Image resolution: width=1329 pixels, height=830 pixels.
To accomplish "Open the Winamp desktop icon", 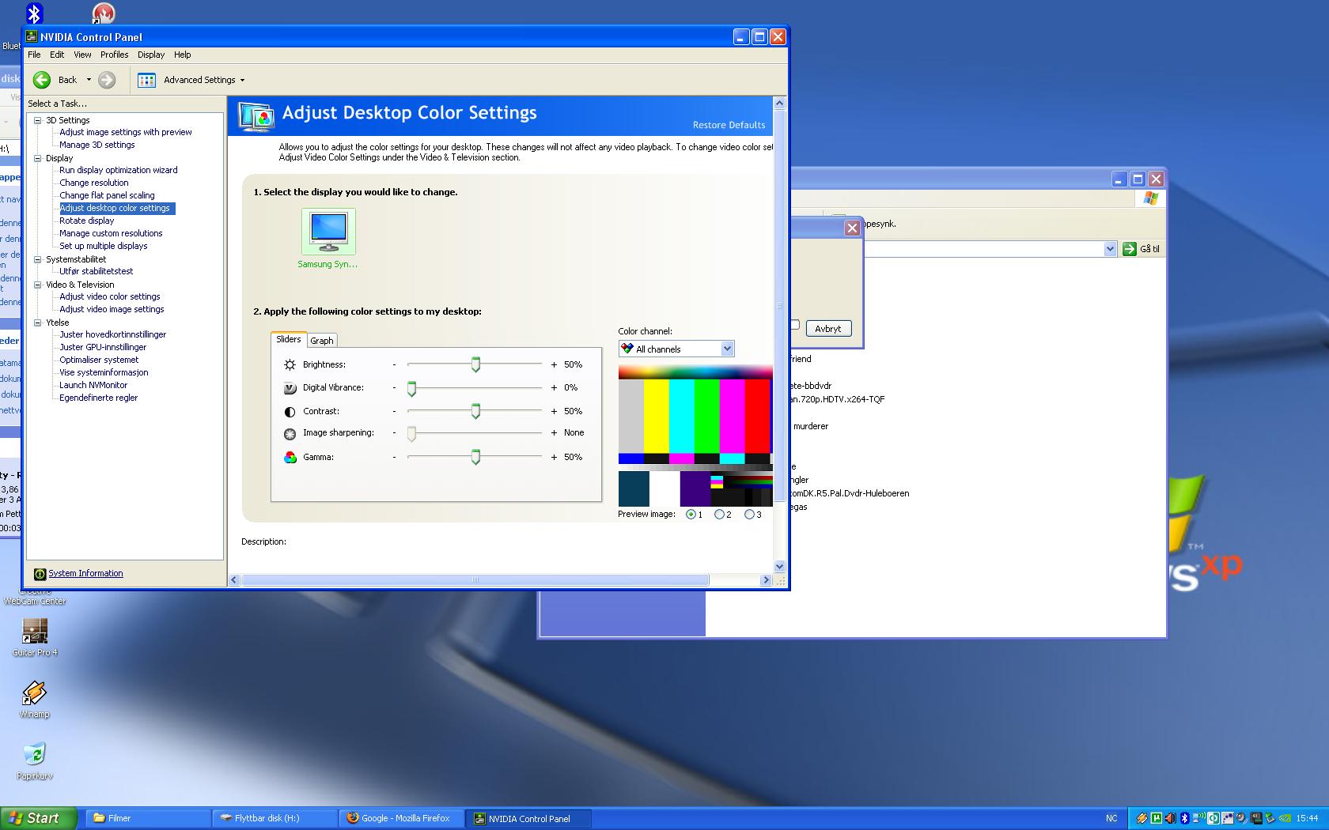I will (x=34, y=693).
